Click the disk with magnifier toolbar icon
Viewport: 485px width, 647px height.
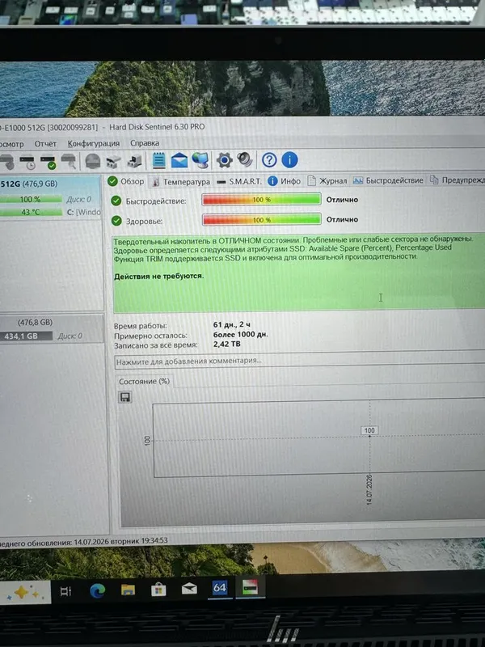click(69, 161)
